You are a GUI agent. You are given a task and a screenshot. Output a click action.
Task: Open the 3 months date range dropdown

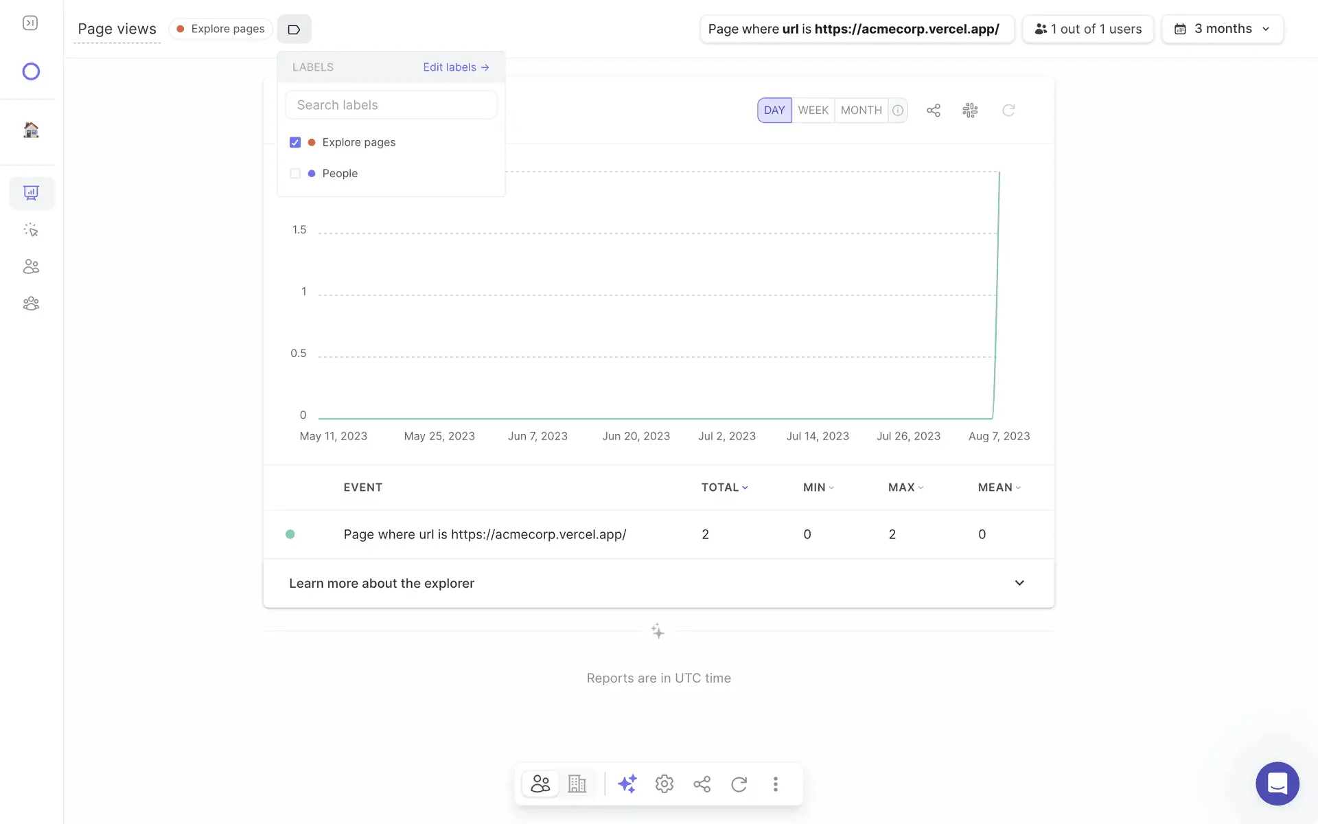point(1223,29)
